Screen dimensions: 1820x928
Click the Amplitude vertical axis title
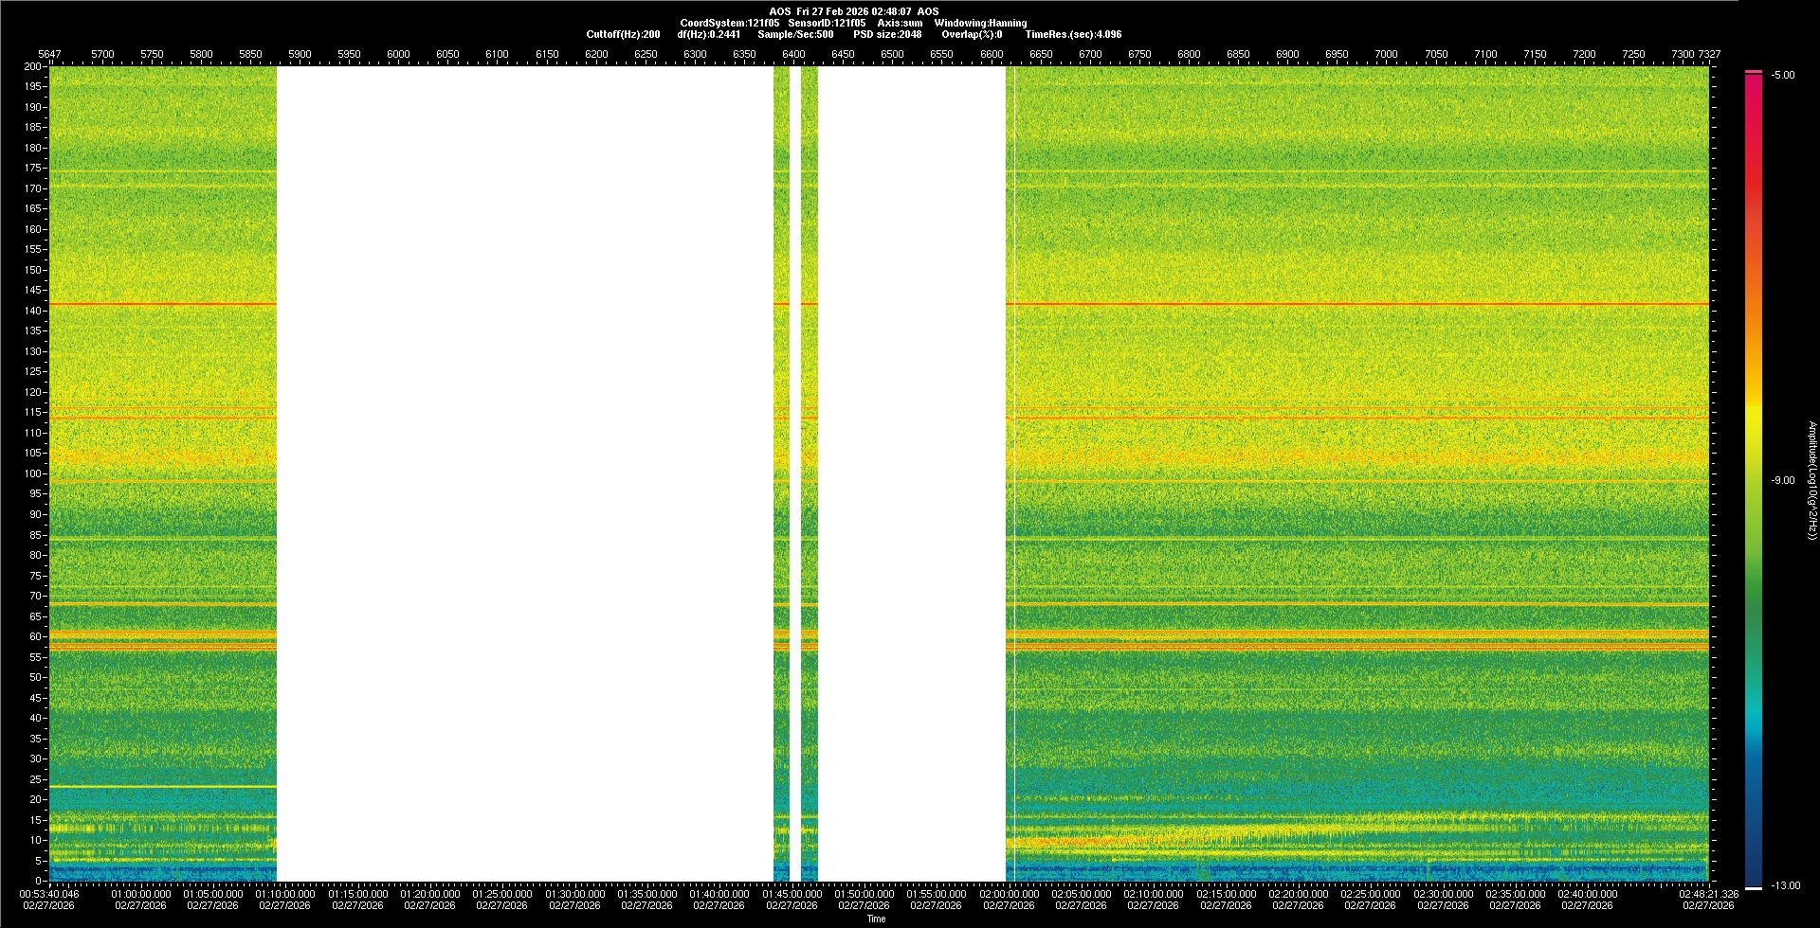[1811, 480]
